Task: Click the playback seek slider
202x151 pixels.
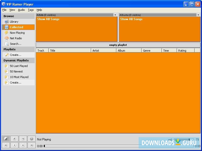Action: pos(119,146)
